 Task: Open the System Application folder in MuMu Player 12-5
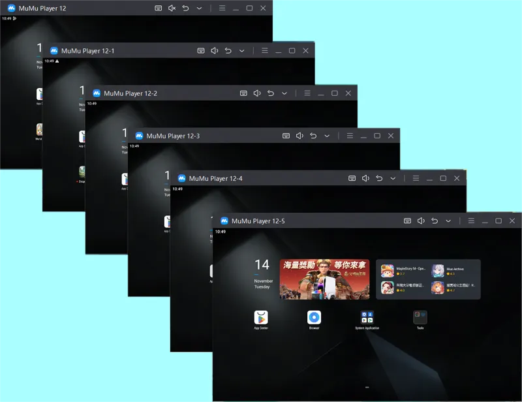(x=367, y=317)
